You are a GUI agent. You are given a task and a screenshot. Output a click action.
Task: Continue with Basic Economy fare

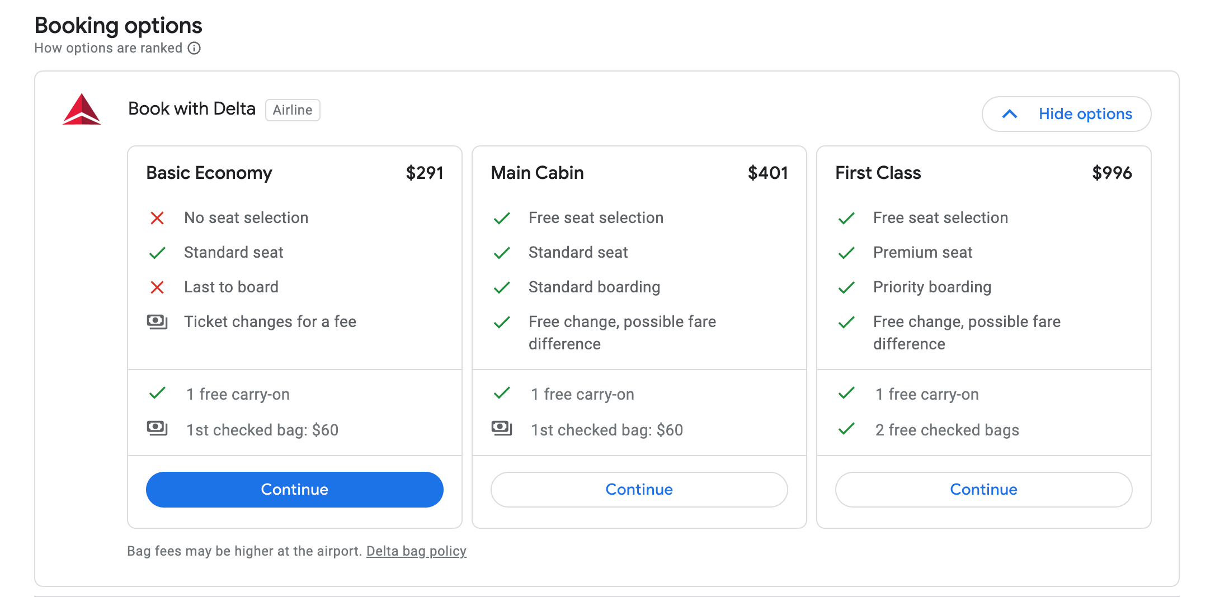click(x=295, y=490)
